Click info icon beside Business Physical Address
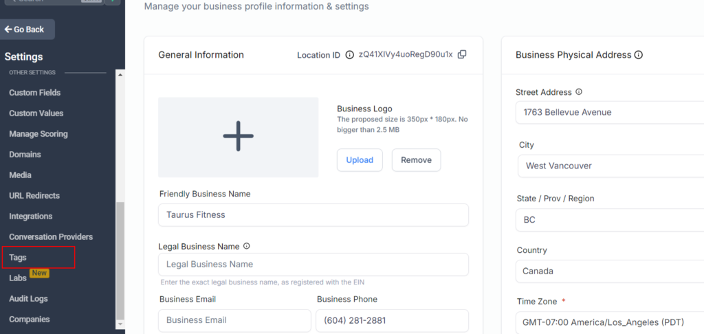The image size is (704, 334). click(638, 55)
